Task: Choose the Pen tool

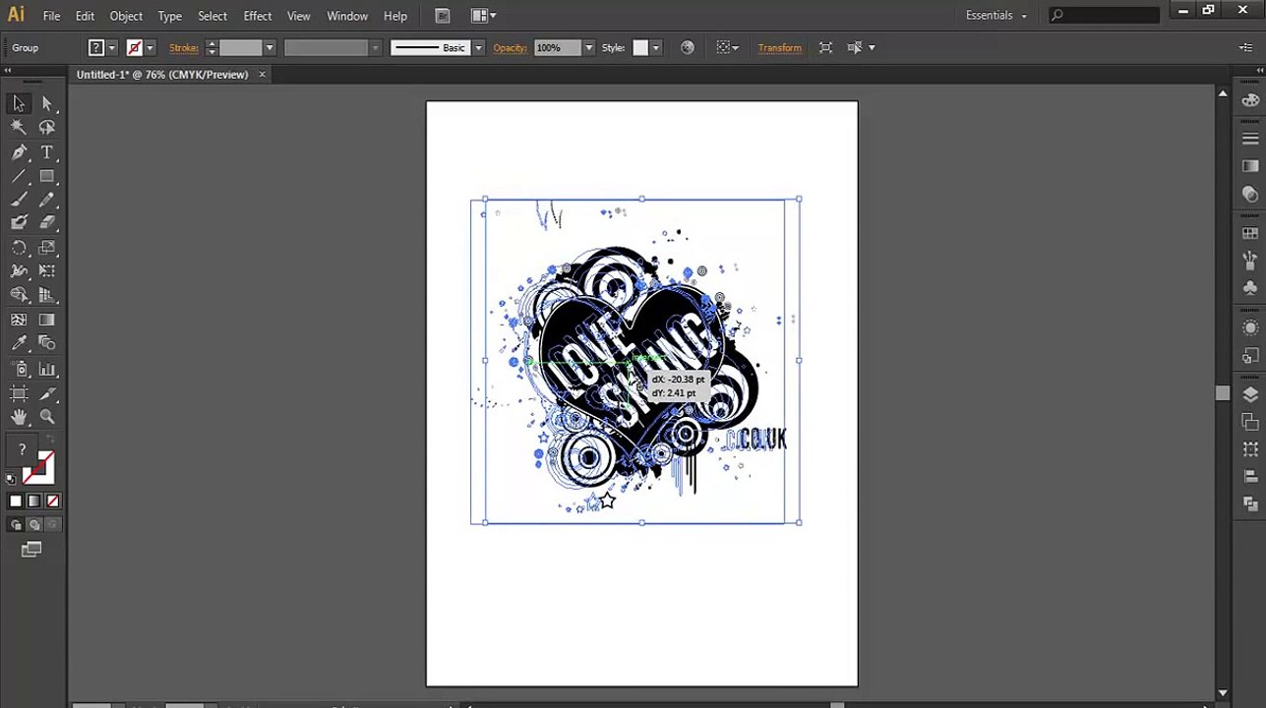Action: coord(19,152)
